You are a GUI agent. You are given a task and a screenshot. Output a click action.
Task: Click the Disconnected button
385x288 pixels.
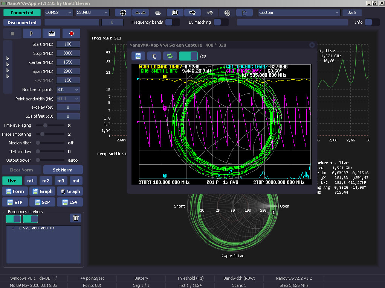(x=22, y=23)
